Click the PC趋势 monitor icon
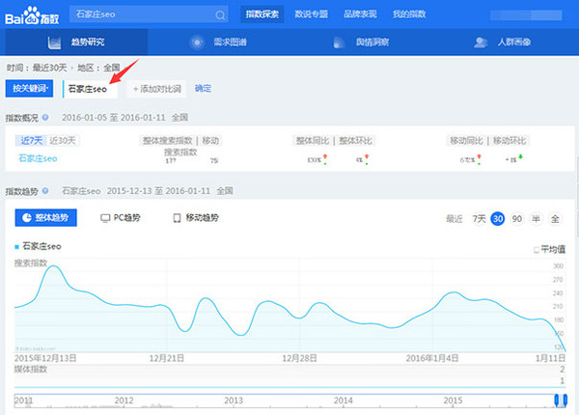Image resolution: width=579 pixels, height=415 pixels. coord(106,219)
